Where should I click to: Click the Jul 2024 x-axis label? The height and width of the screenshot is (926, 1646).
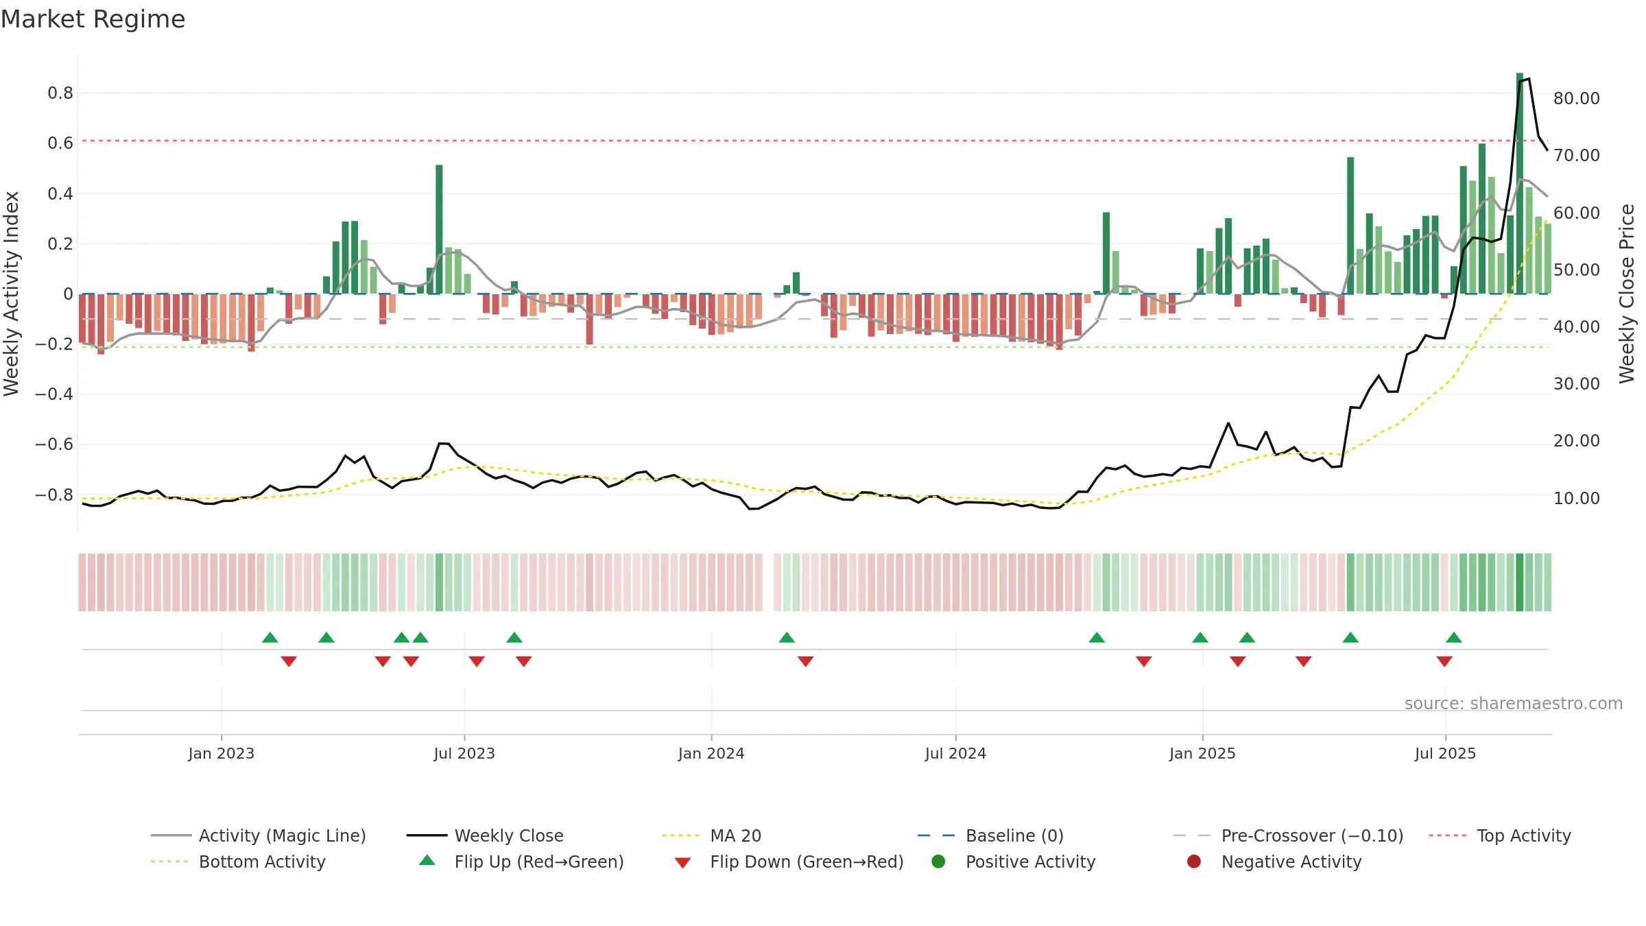[x=955, y=754]
